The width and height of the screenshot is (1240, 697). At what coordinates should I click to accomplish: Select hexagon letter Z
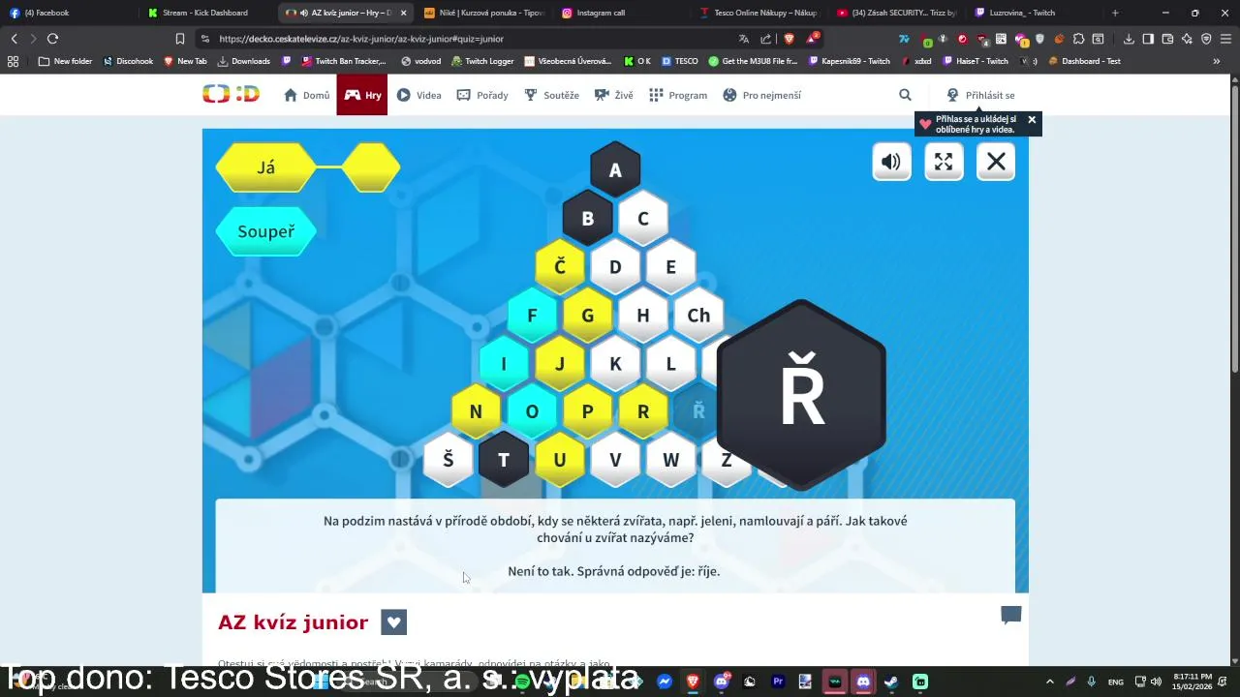pyautogui.click(x=726, y=460)
